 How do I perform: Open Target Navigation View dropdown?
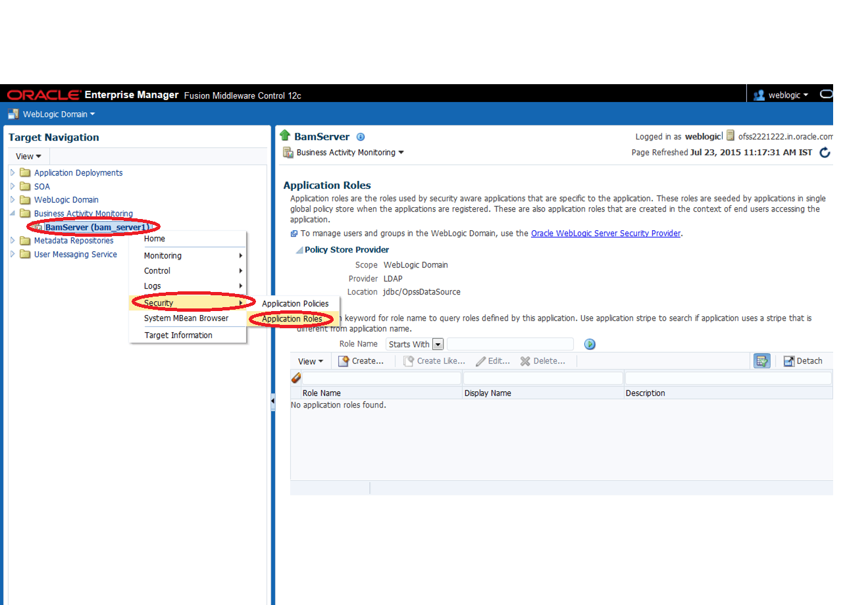coord(29,157)
